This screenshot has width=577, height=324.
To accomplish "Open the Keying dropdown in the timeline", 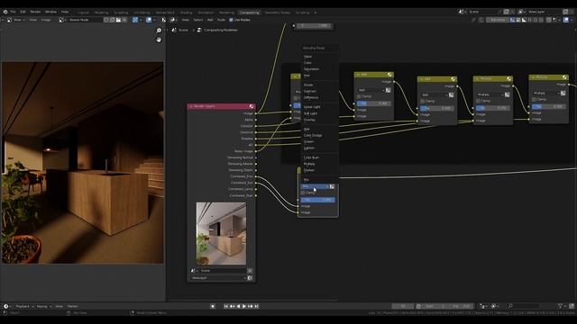I will coord(43,306).
